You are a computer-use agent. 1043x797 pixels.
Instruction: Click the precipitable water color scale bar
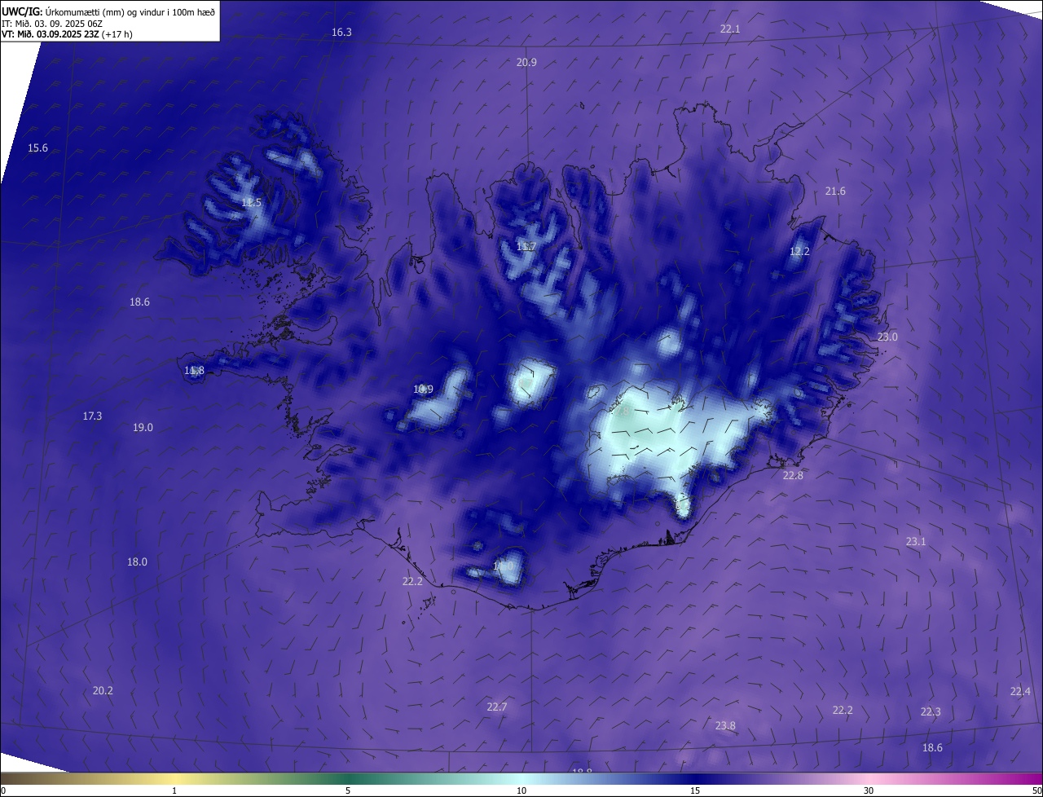[x=521, y=779]
